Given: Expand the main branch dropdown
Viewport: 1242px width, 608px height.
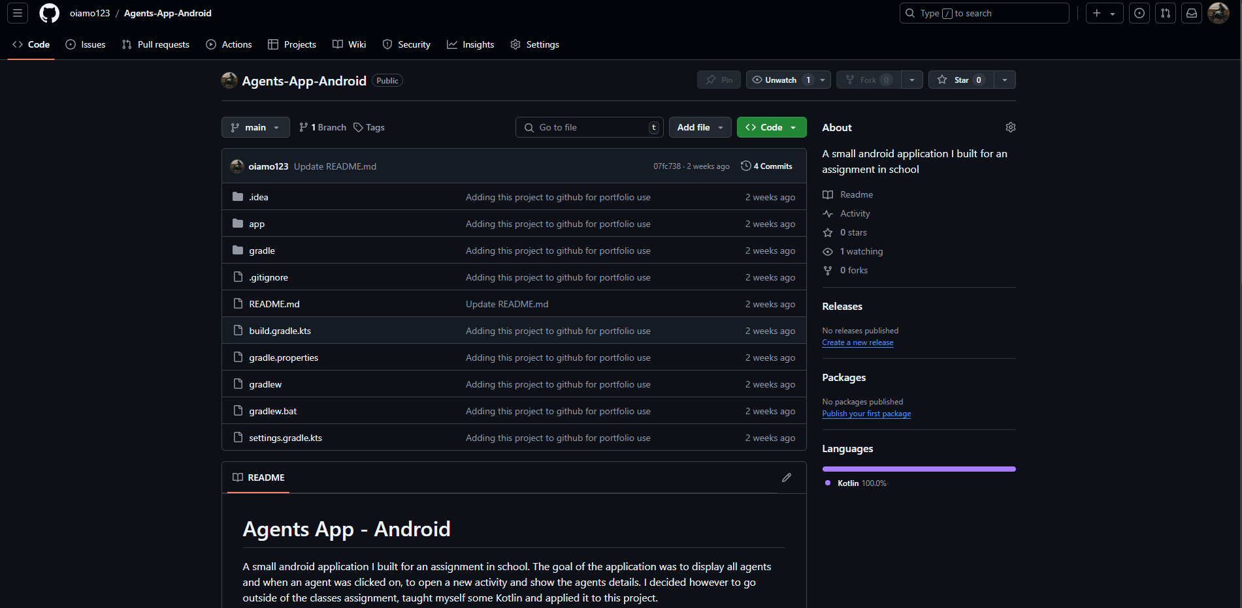Looking at the screenshot, I should pos(255,127).
